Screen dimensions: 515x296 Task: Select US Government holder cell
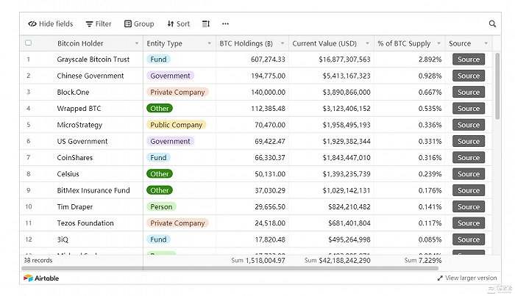coord(82,141)
